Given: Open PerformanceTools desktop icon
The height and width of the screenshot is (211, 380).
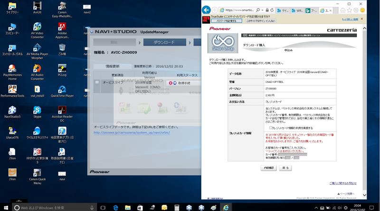Looking at the screenshot, I should 12,91.
